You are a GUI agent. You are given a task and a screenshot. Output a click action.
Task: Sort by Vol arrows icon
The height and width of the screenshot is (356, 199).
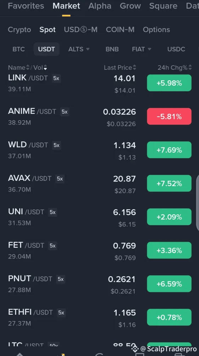[45, 67]
